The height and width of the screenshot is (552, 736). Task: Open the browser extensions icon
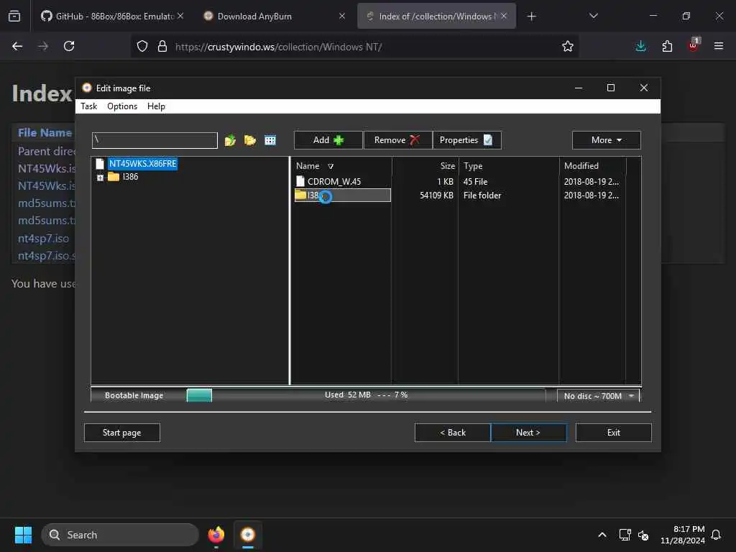coord(667,46)
